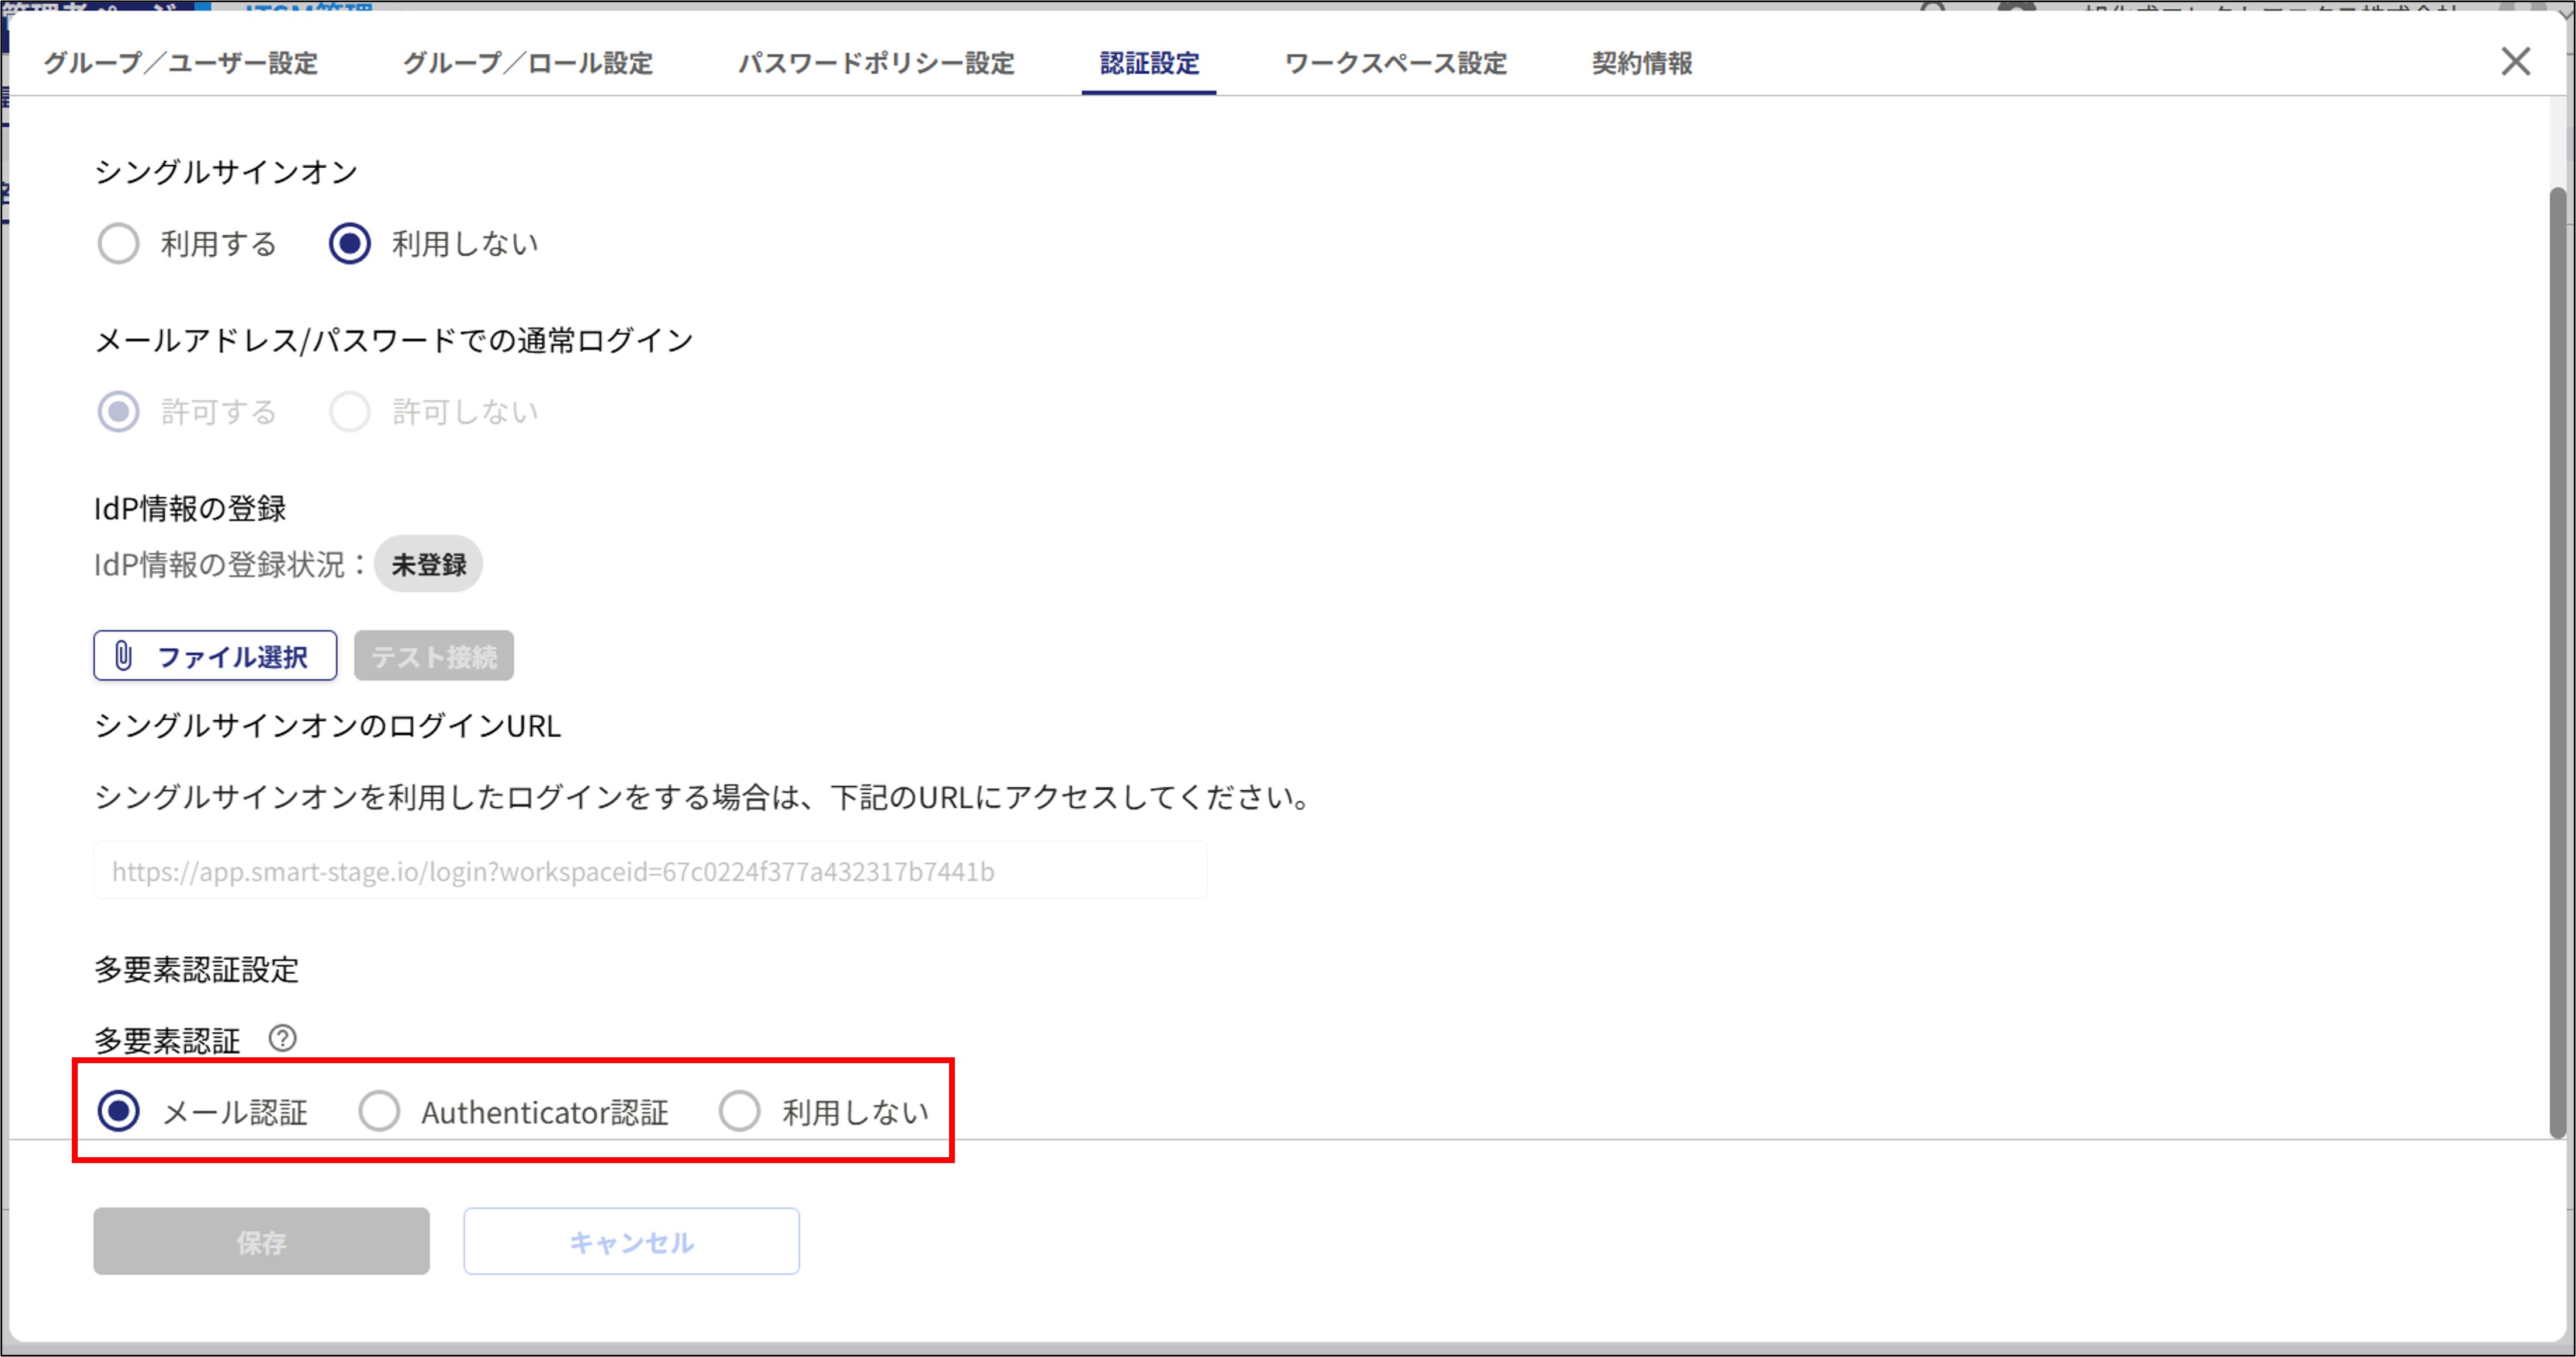
Task: Select メール認証 for multi-factor authentication
Action: (118, 1111)
